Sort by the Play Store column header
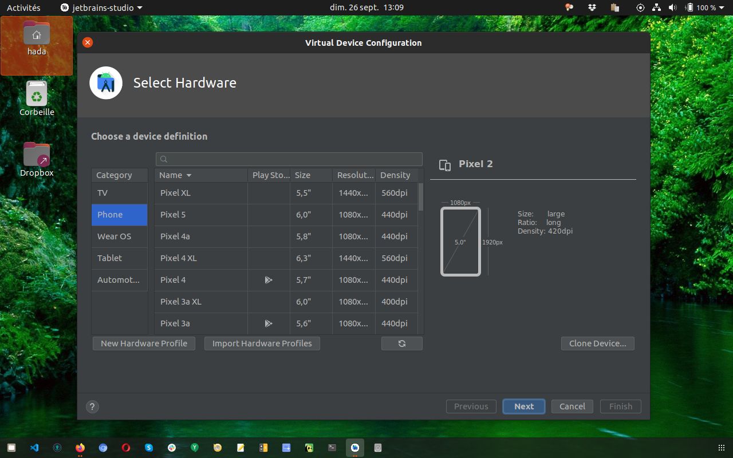733x458 pixels. click(269, 175)
